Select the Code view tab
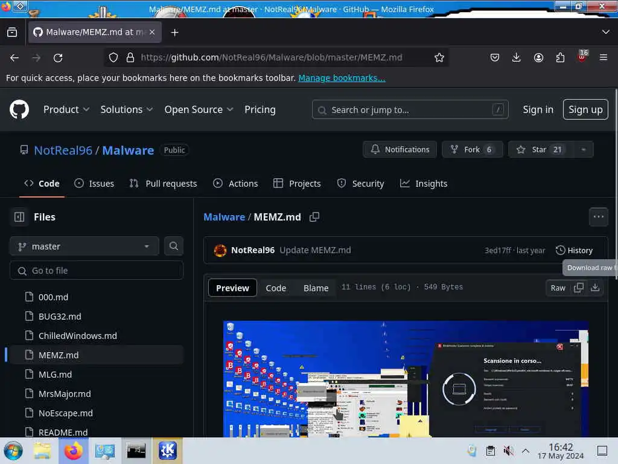 275,288
